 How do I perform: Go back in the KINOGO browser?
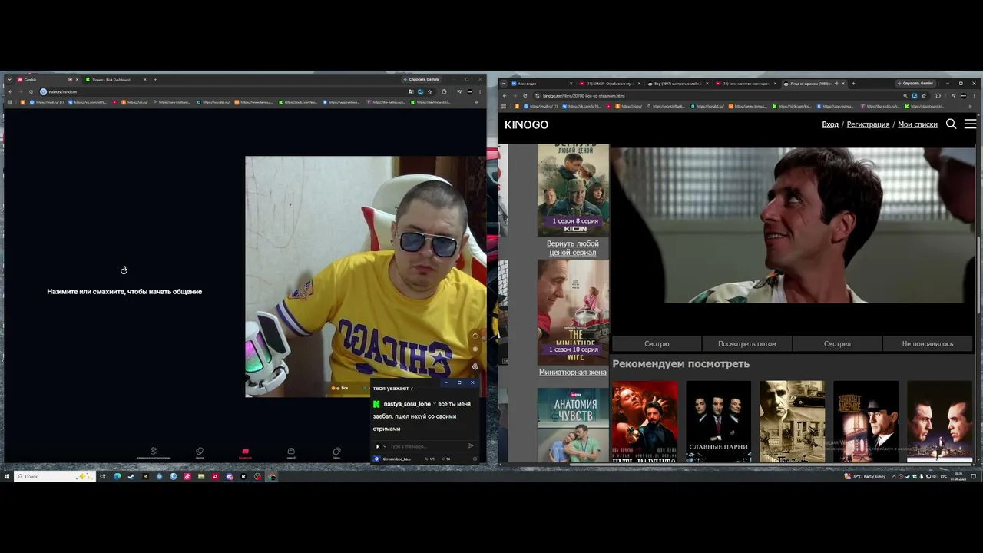click(x=505, y=96)
